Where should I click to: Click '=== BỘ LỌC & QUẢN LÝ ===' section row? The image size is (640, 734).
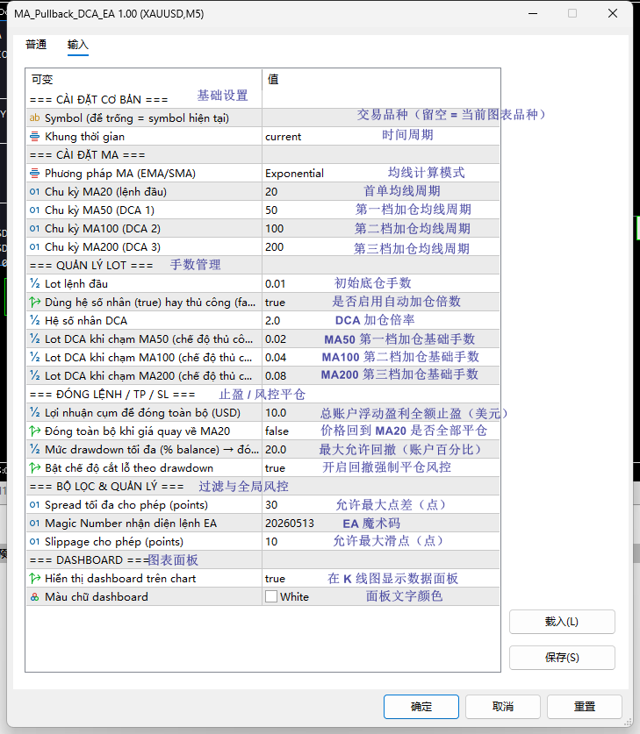coord(262,487)
